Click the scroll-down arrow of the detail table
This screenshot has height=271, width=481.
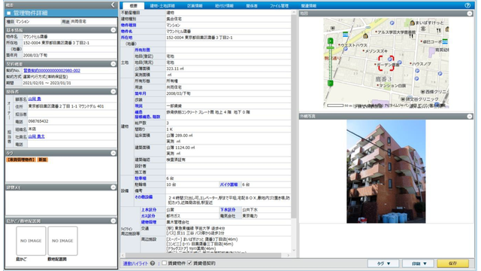[294, 250]
